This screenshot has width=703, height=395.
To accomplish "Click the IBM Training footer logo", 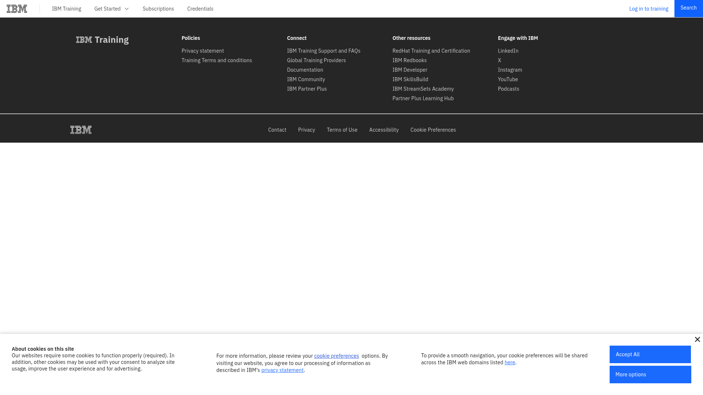I will click(x=102, y=40).
